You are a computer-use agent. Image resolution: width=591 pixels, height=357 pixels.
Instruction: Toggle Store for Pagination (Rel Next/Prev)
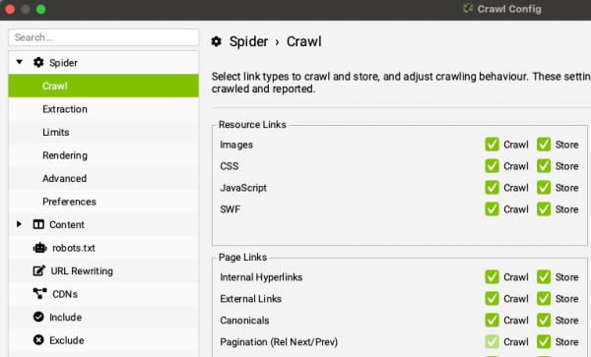point(544,341)
